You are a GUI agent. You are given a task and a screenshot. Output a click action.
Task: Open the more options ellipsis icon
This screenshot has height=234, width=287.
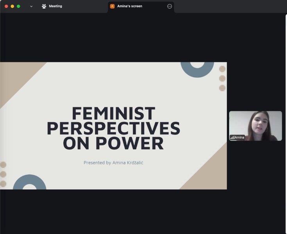point(169,6)
